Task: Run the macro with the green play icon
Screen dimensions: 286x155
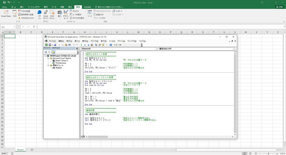Action: click(x=82, y=45)
